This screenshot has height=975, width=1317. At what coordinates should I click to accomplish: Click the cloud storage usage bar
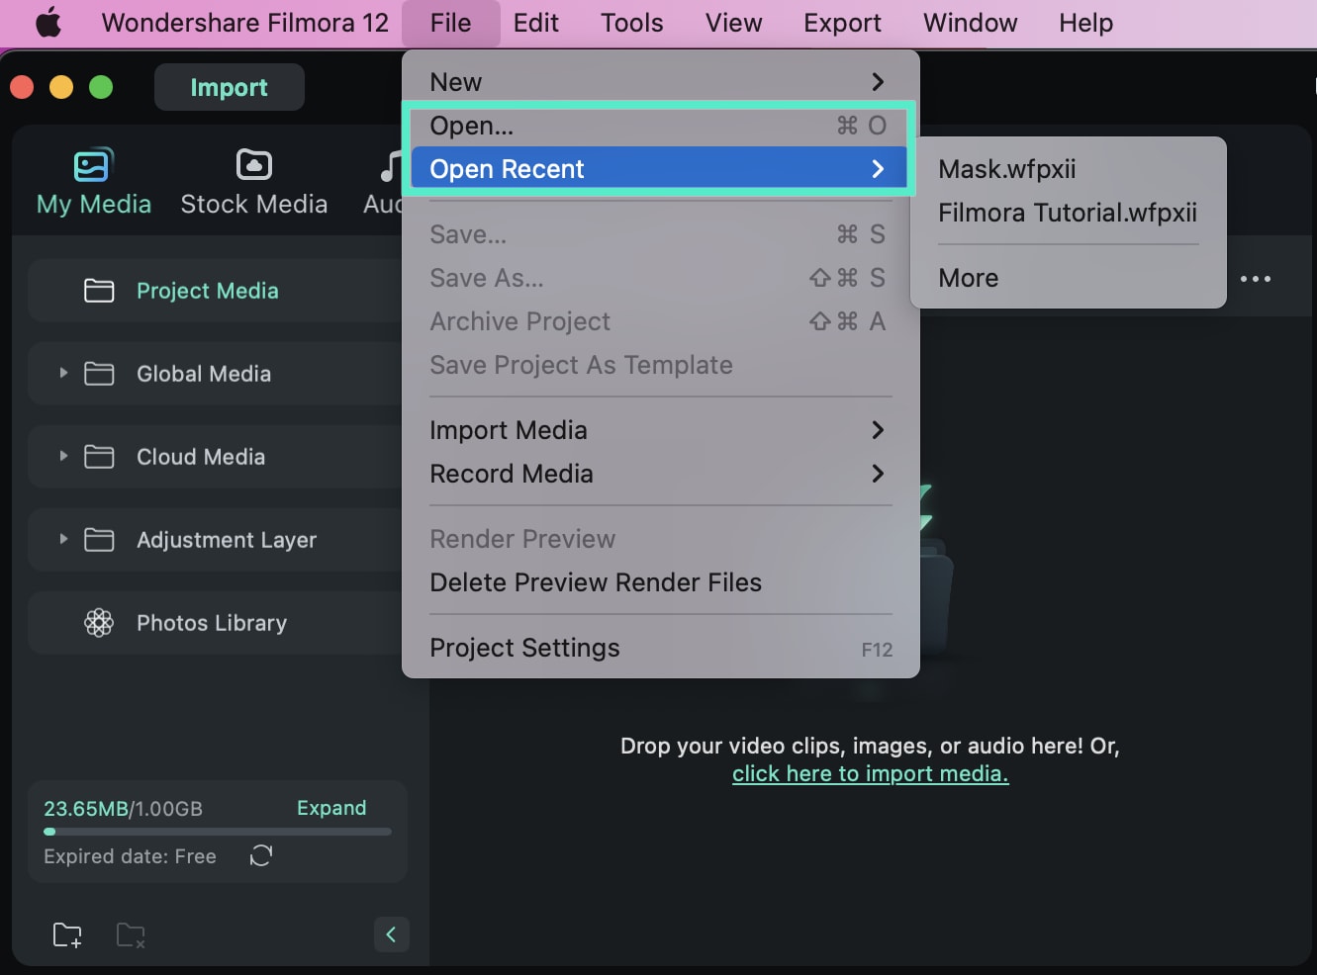pyautogui.click(x=218, y=832)
